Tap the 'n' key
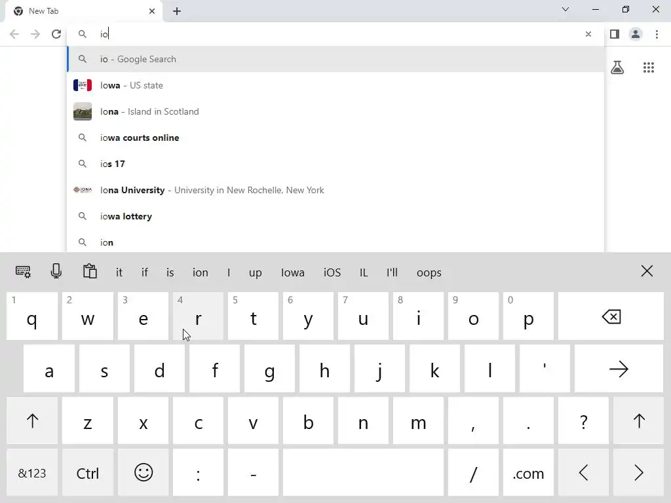 [x=363, y=421]
